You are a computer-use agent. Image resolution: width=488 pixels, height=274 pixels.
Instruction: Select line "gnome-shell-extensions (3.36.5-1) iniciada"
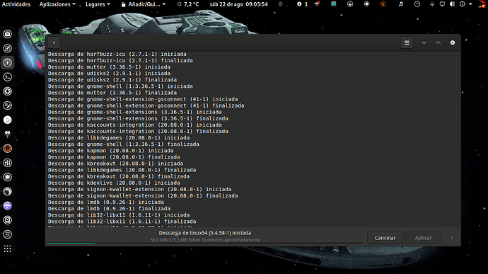(135, 112)
